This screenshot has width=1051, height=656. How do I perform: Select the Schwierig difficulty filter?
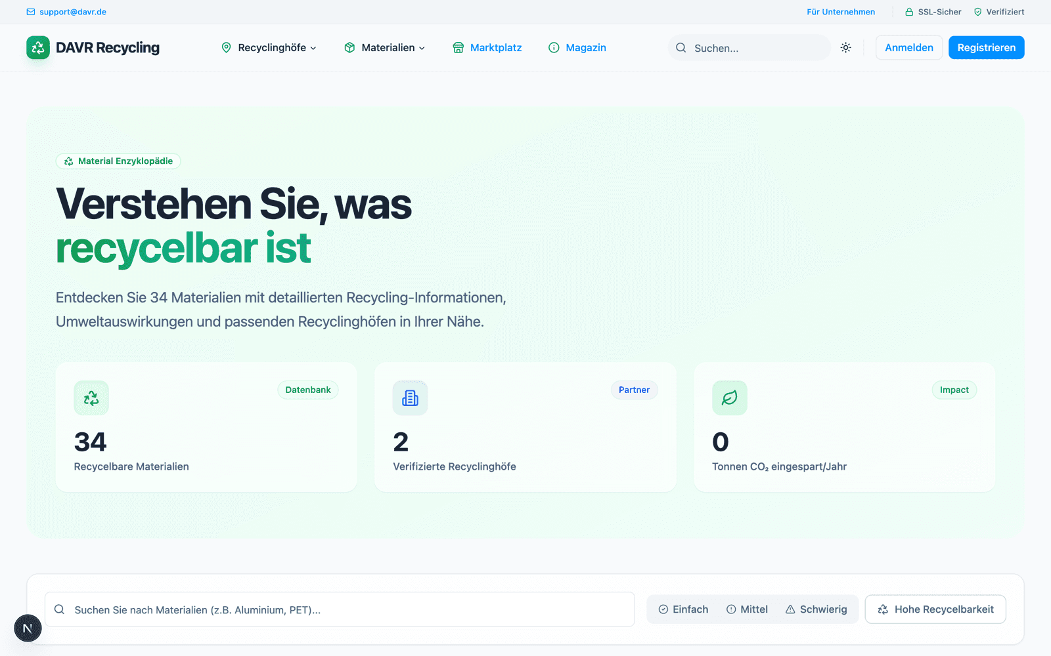click(816, 609)
